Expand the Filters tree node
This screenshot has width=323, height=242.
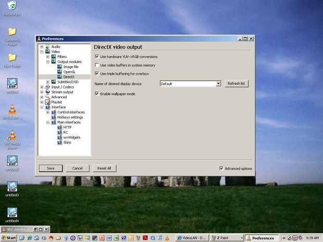pos(48,57)
